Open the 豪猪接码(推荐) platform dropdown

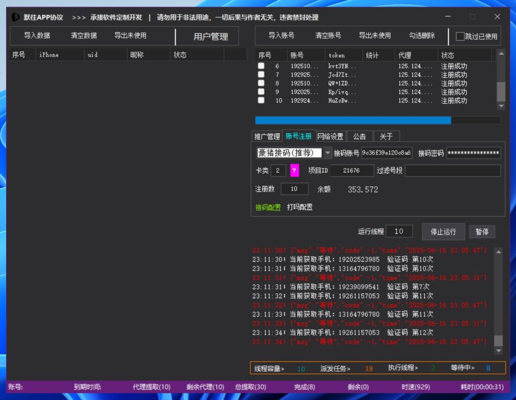(328, 153)
